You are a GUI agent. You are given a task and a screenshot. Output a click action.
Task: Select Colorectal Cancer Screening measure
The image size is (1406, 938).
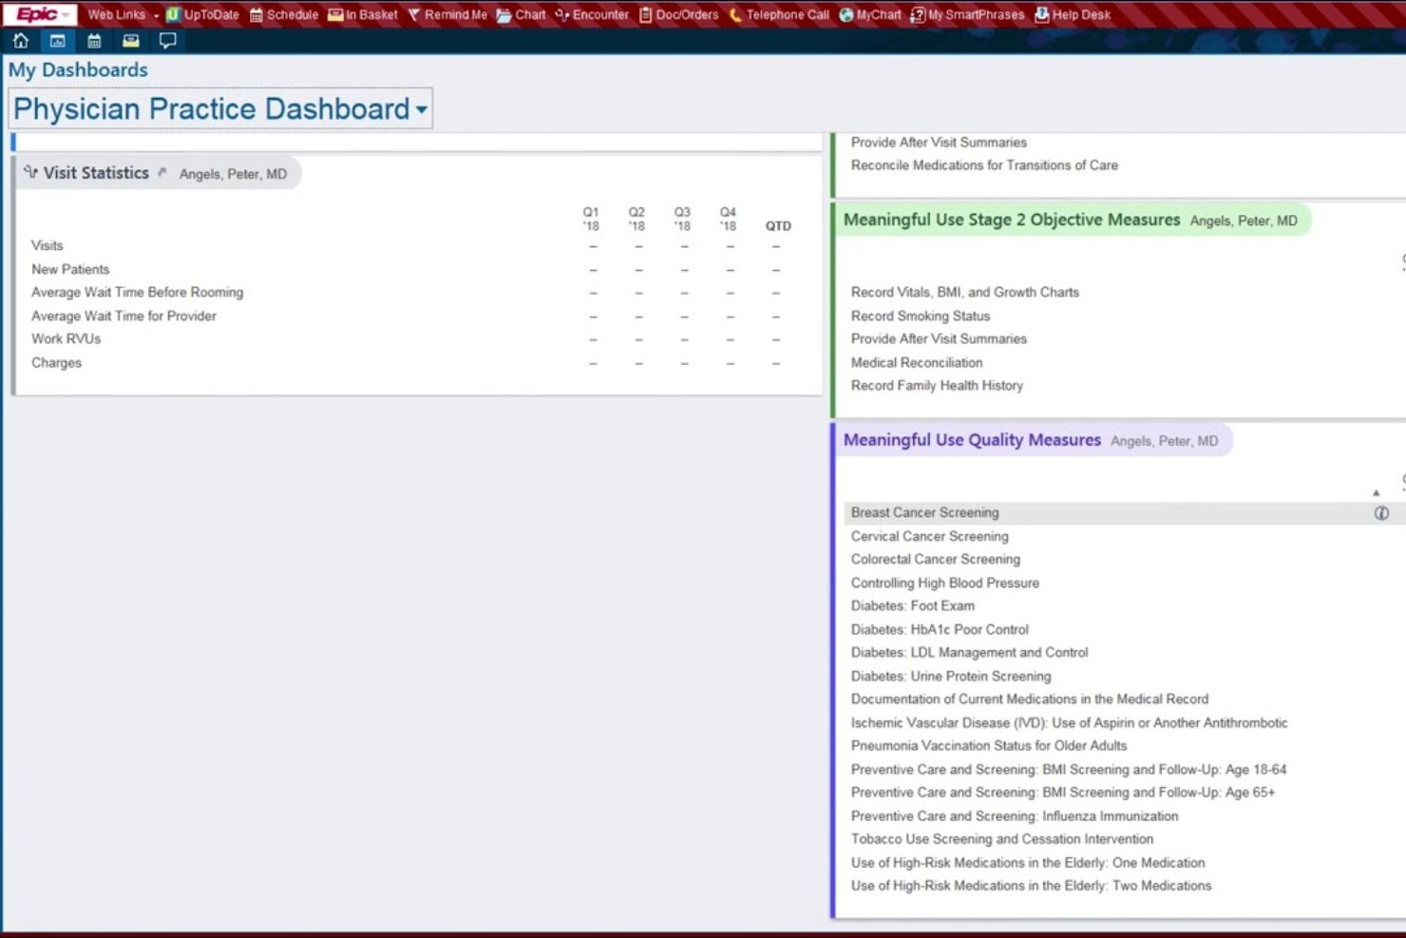coord(936,560)
